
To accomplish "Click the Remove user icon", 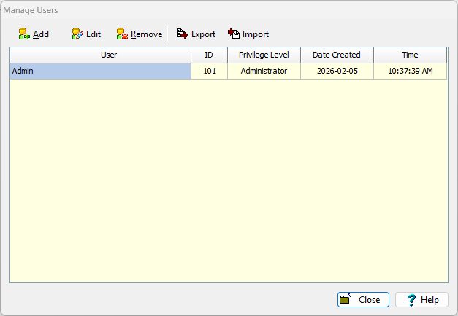I will coord(122,34).
